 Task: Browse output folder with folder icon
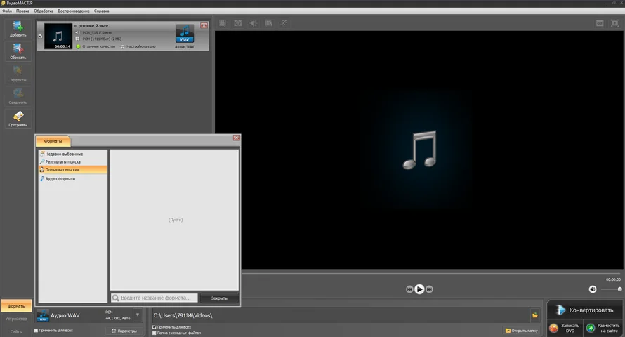[x=534, y=316]
